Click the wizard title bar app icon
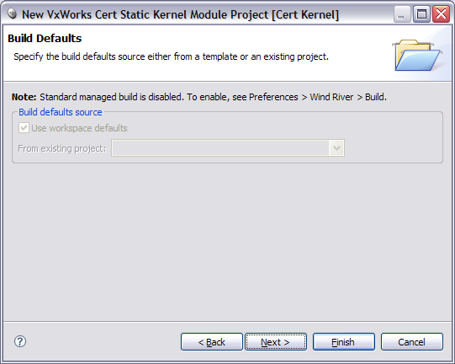 pyautogui.click(x=12, y=13)
